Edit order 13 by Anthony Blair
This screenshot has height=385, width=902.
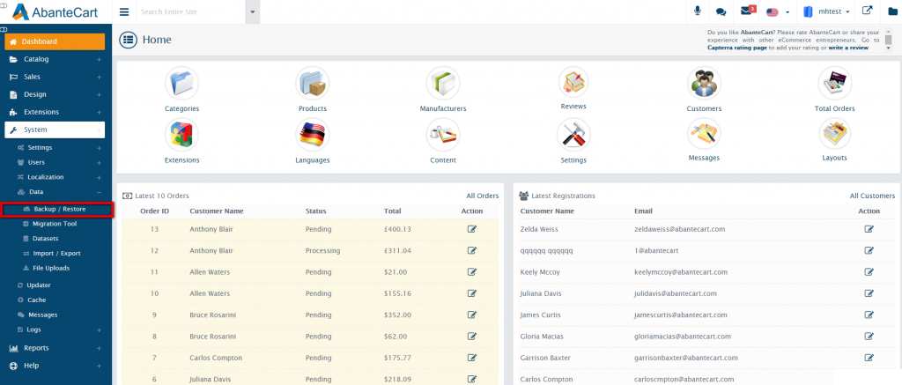click(472, 229)
